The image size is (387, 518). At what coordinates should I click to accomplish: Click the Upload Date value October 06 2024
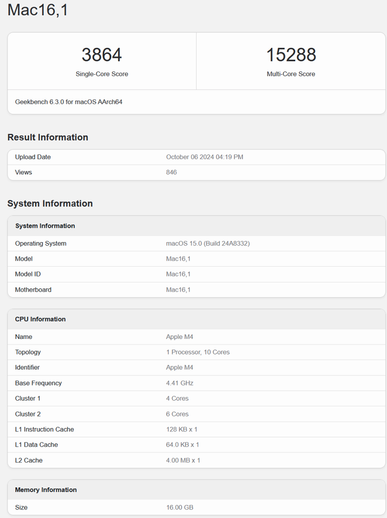[x=204, y=157]
